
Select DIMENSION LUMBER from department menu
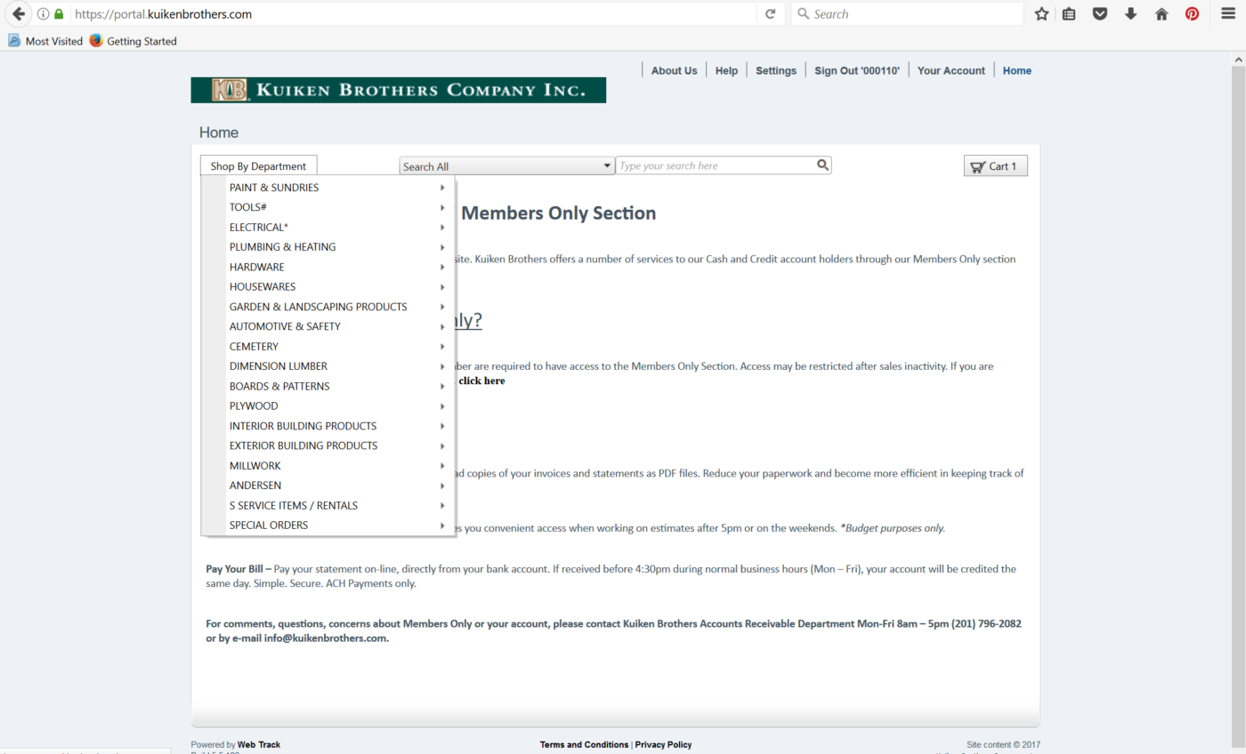pyautogui.click(x=279, y=366)
